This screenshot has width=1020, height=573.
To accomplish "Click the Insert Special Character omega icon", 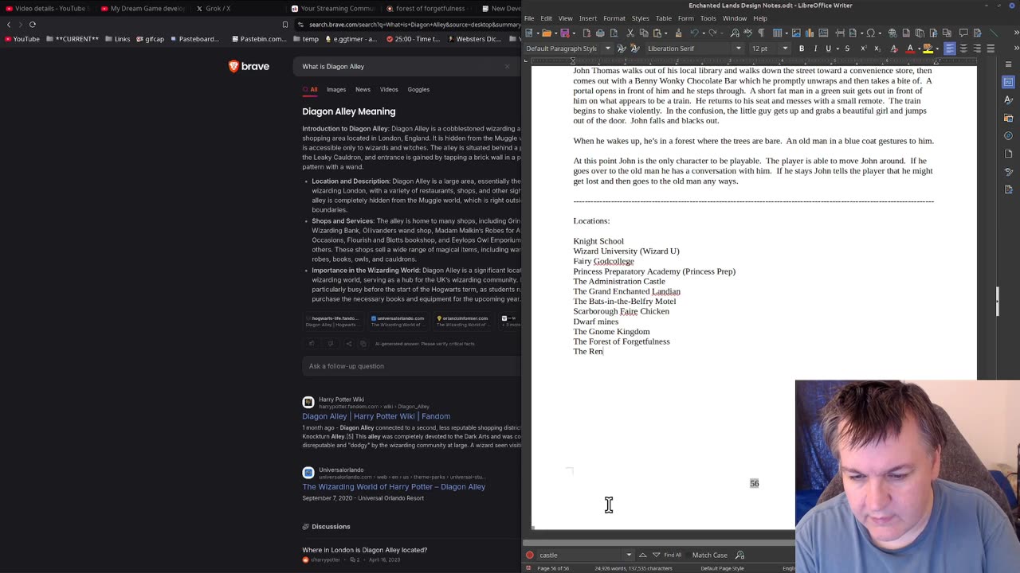I will [x=870, y=33].
